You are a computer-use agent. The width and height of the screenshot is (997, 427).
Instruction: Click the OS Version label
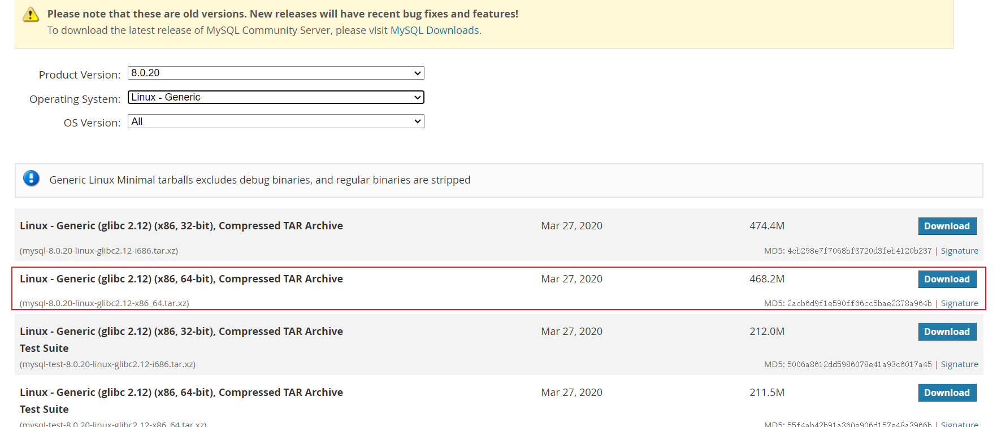[x=92, y=123]
